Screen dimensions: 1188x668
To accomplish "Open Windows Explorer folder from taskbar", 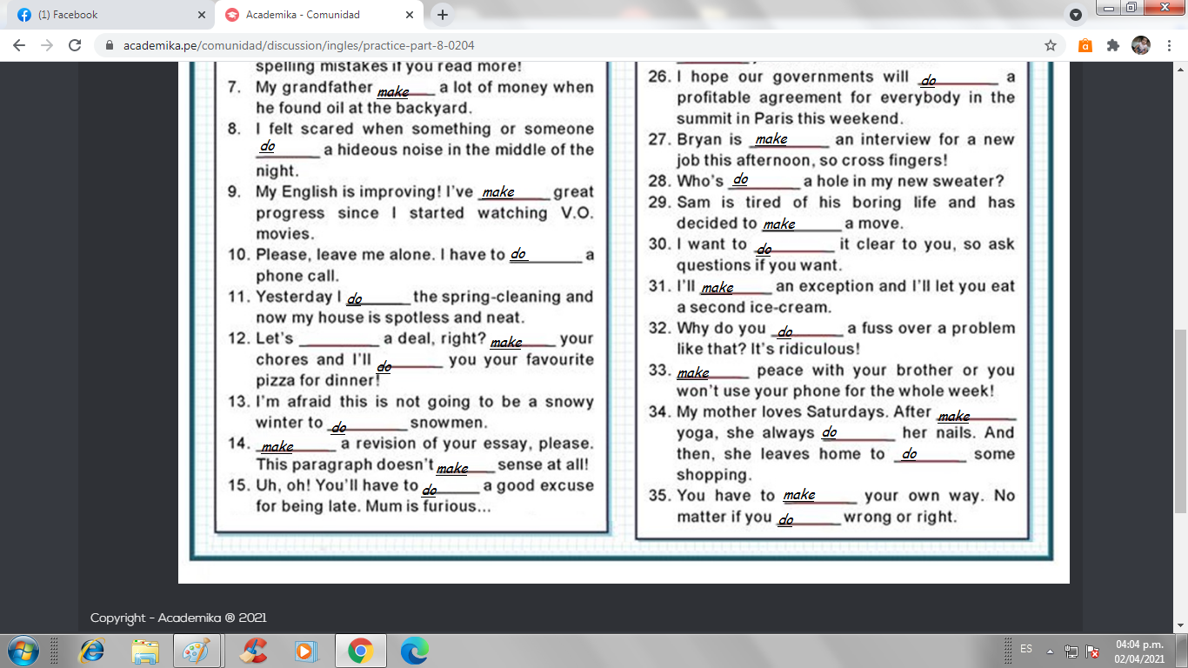I will tap(144, 651).
